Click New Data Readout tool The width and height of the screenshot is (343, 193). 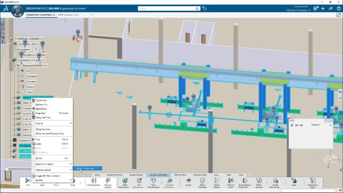(153, 183)
